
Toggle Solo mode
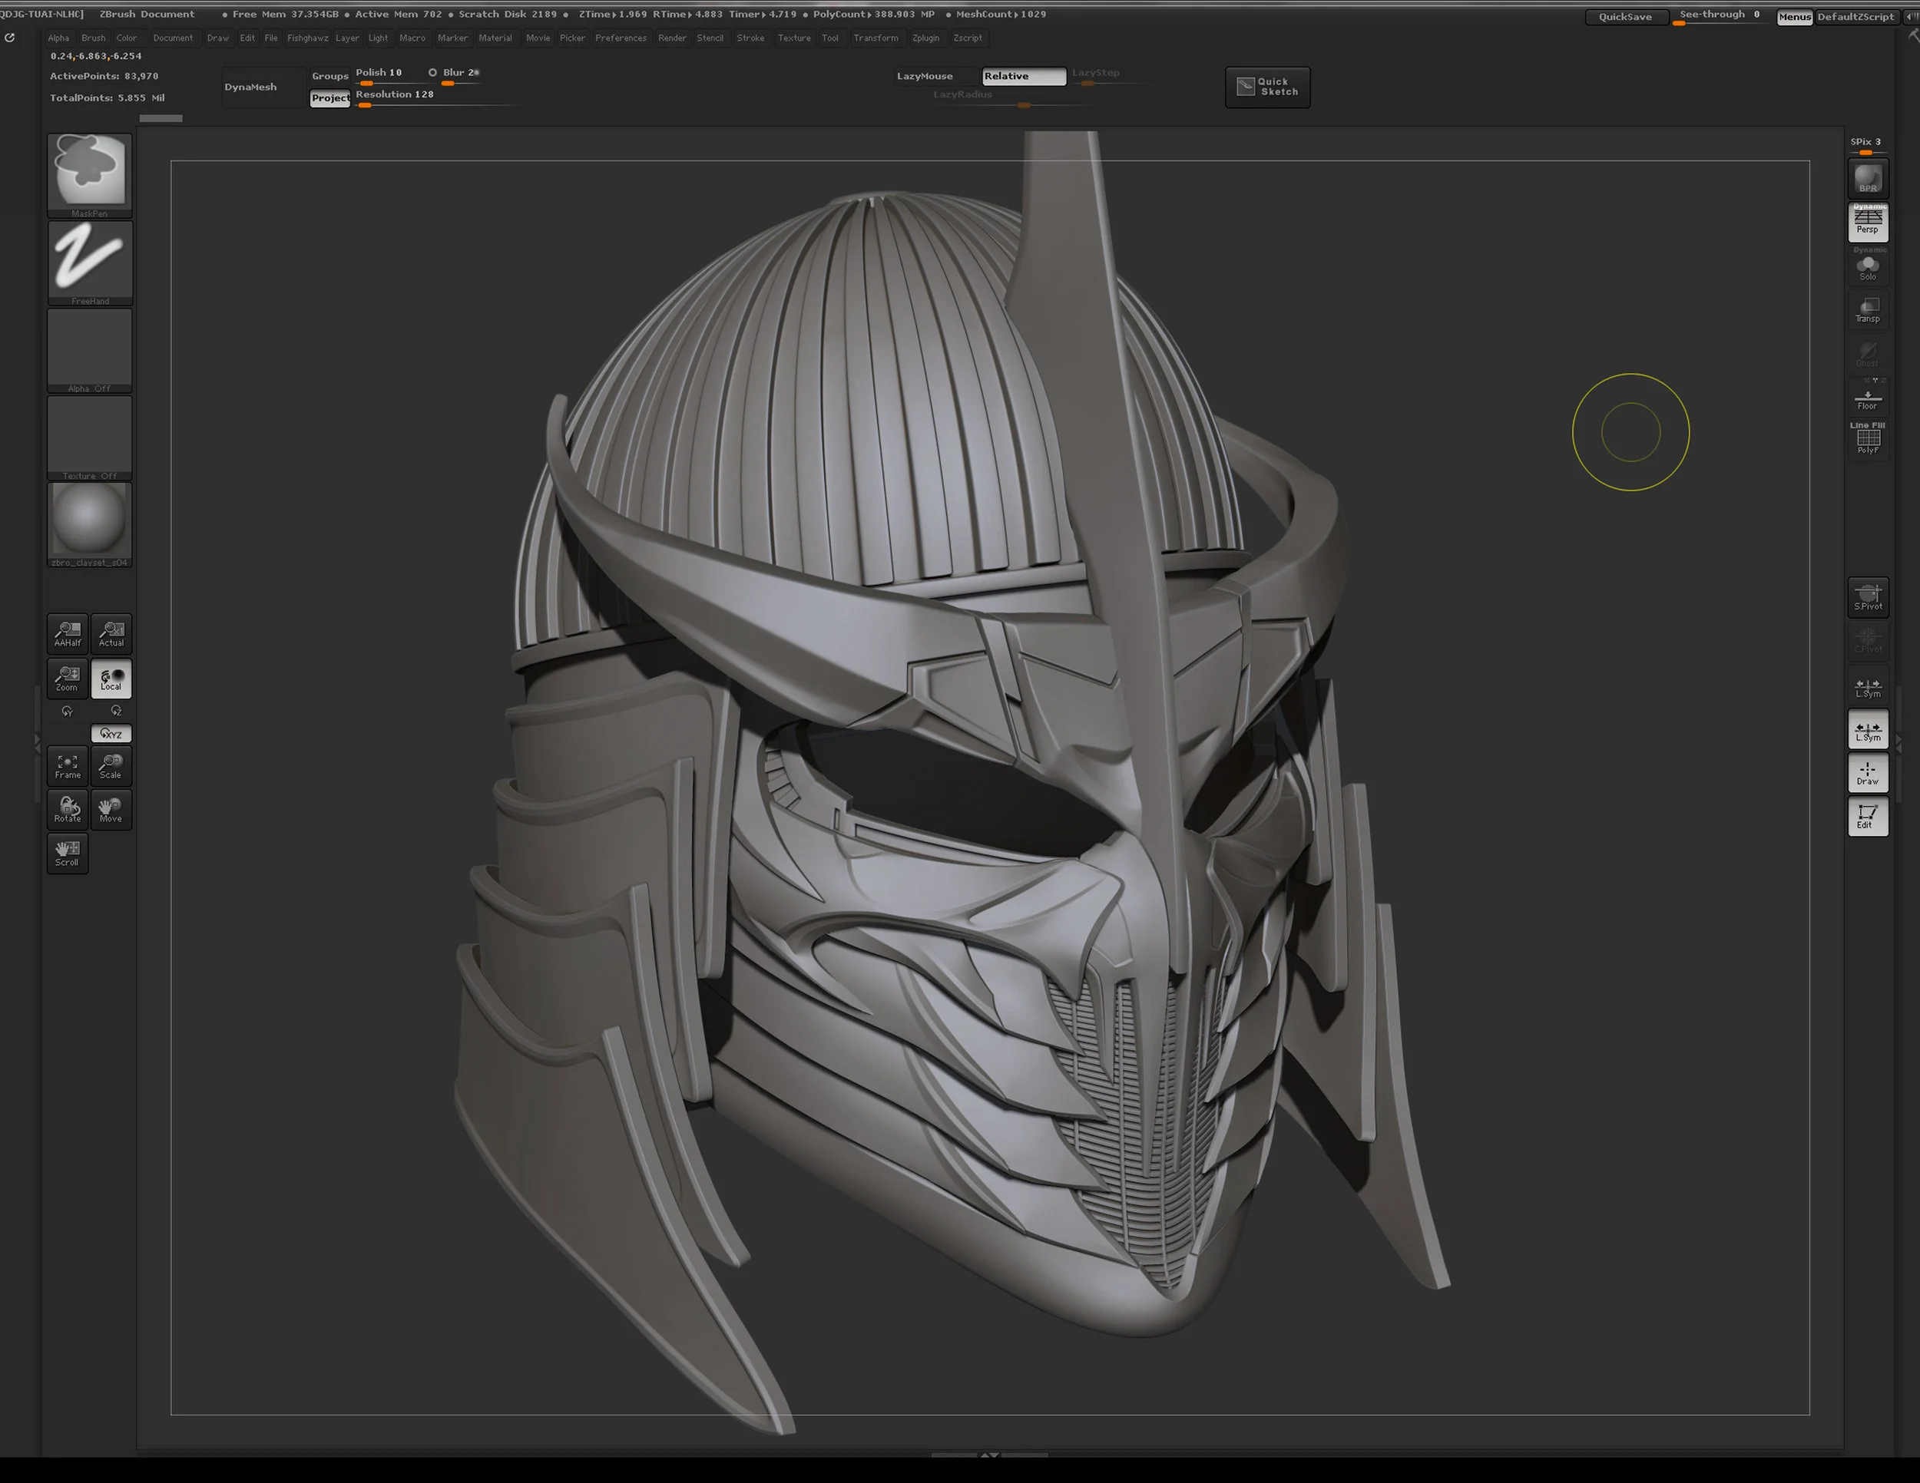click(1868, 267)
